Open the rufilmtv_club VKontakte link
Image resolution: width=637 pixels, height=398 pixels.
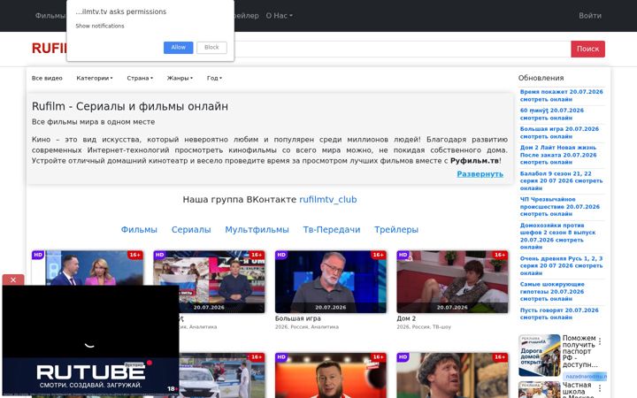pos(328,199)
